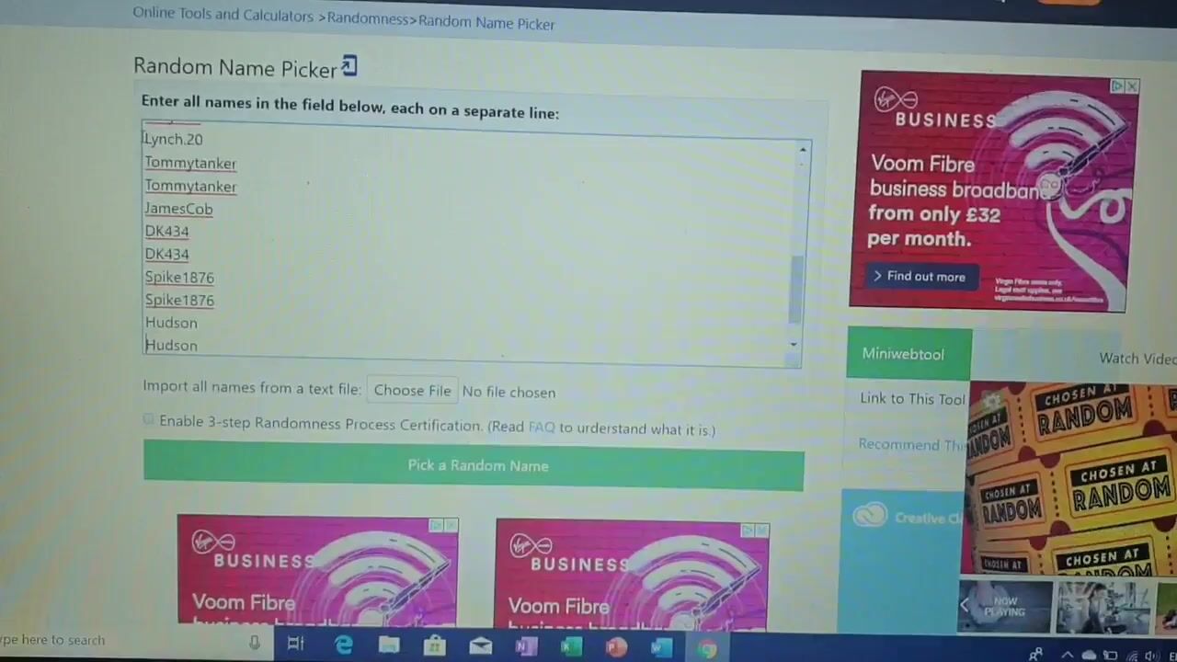Enable 3-step Randomness Process Certification checkbox
Screen dimensions: 1177x662
tap(148, 420)
